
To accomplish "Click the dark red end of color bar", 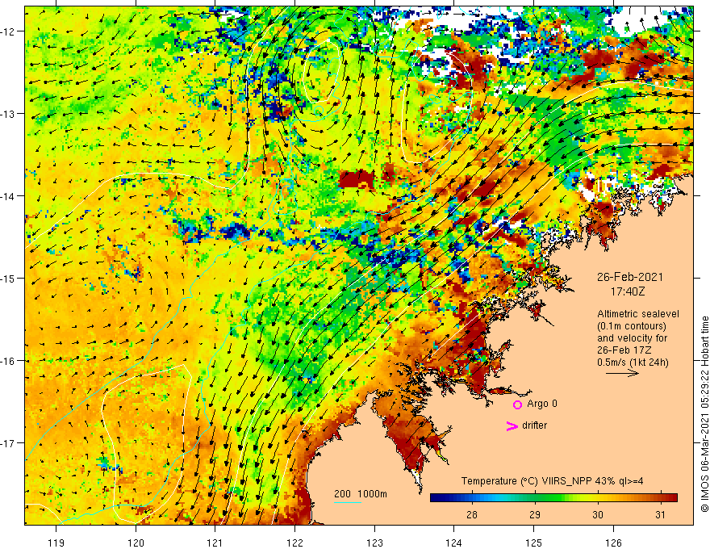I will tap(672, 498).
